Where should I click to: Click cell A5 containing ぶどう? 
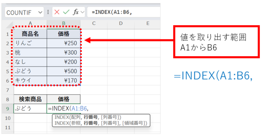(30, 71)
